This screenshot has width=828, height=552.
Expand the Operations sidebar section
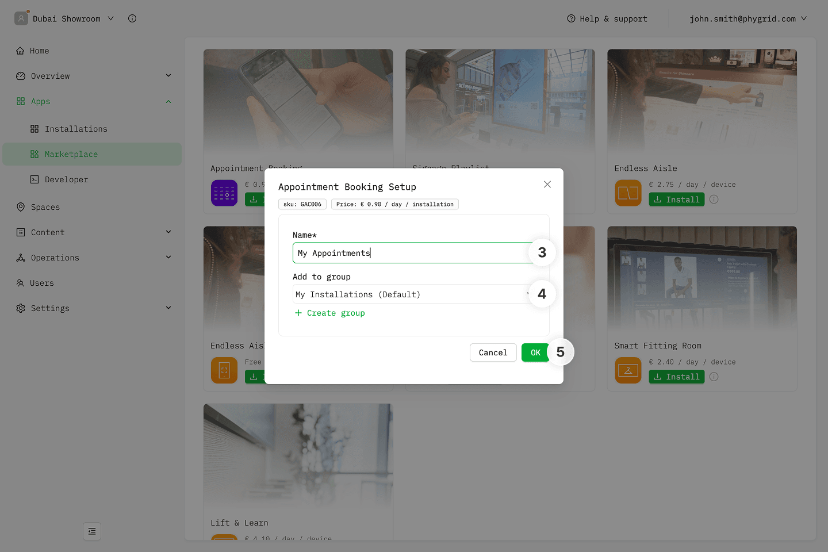point(92,258)
